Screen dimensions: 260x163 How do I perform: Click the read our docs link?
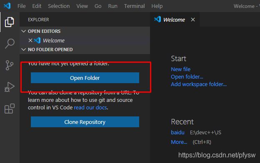point(90,108)
